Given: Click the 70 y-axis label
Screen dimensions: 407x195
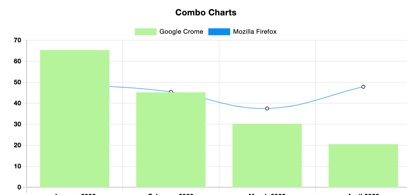Looking at the screenshot, I should pyautogui.click(x=17, y=40).
